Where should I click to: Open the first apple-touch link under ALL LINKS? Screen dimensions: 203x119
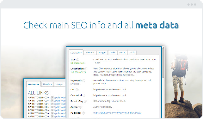tap(60, 98)
